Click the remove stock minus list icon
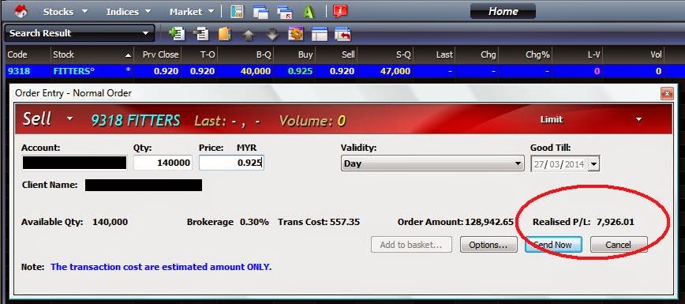Screen dimensions: 685x304 201,34
